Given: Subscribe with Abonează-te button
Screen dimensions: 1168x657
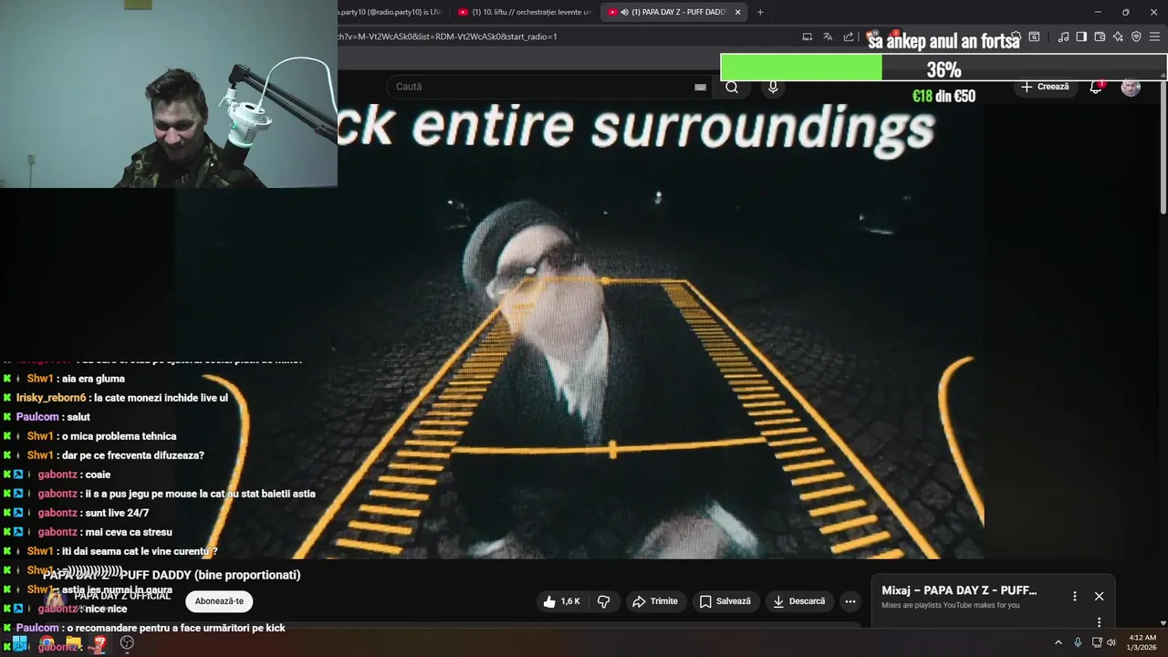Looking at the screenshot, I should click(219, 601).
